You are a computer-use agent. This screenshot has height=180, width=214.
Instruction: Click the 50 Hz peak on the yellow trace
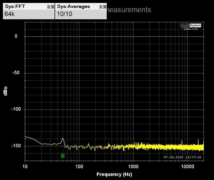coord(63,138)
